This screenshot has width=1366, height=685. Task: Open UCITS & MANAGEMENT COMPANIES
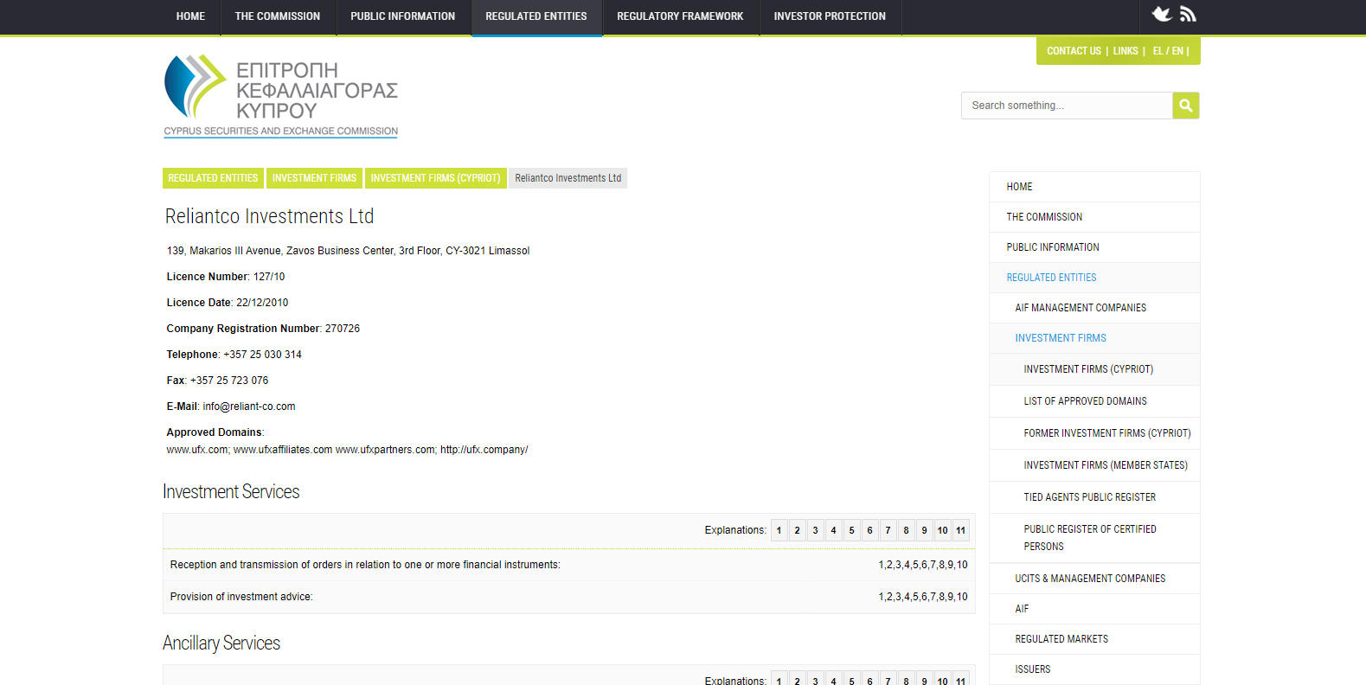tap(1094, 579)
